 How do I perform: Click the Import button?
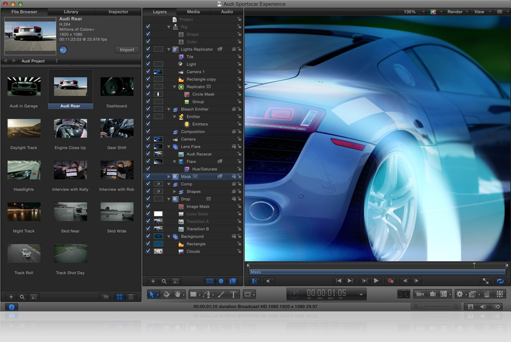click(x=127, y=50)
